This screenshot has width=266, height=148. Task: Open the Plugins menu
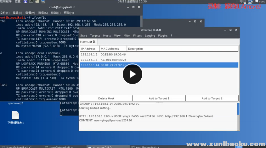163,36
